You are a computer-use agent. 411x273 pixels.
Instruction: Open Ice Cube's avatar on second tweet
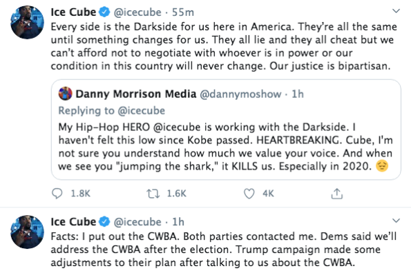point(27,232)
